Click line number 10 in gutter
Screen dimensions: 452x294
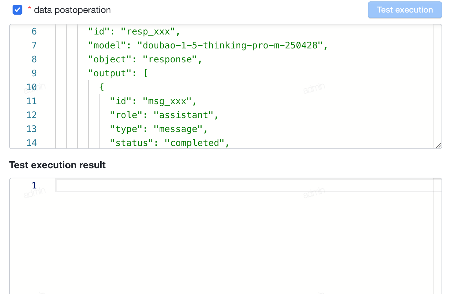[31, 87]
